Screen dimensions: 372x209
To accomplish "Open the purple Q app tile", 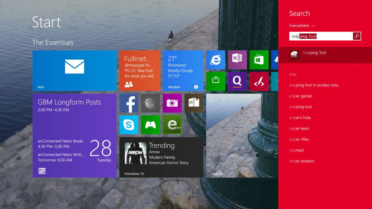I will tap(237, 81).
